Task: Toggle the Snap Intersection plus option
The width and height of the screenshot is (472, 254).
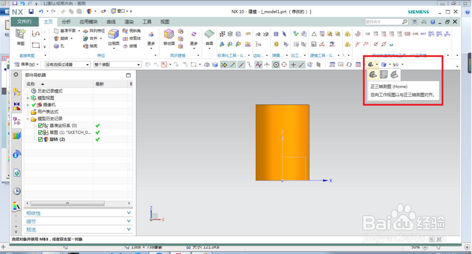Action: point(293,64)
